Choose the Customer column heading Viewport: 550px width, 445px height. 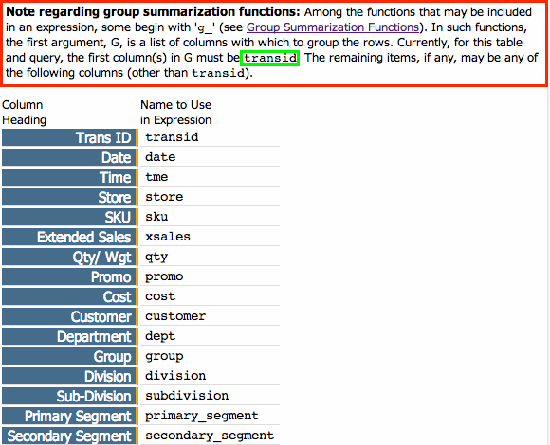pyautogui.click(x=70, y=316)
